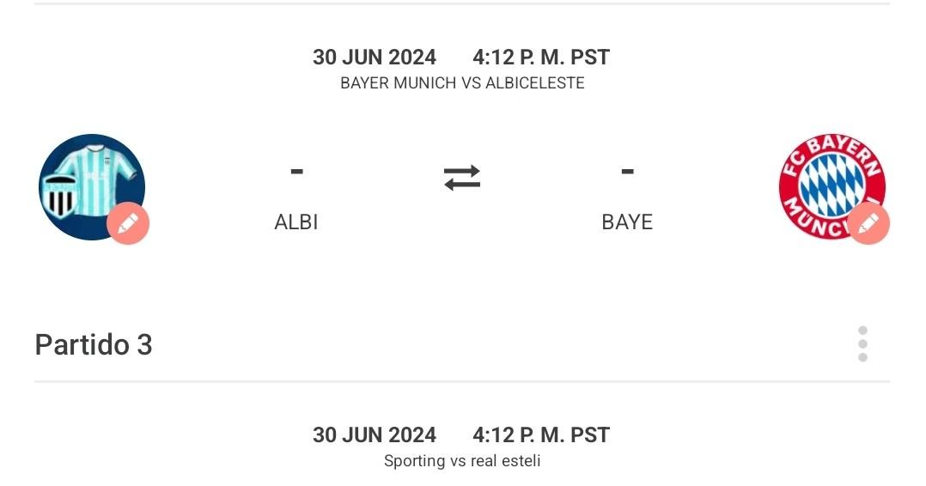Screen dimensions: 926x486
Task: Change the Sporting match date
Action: pyautogui.click(x=375, y=435)
